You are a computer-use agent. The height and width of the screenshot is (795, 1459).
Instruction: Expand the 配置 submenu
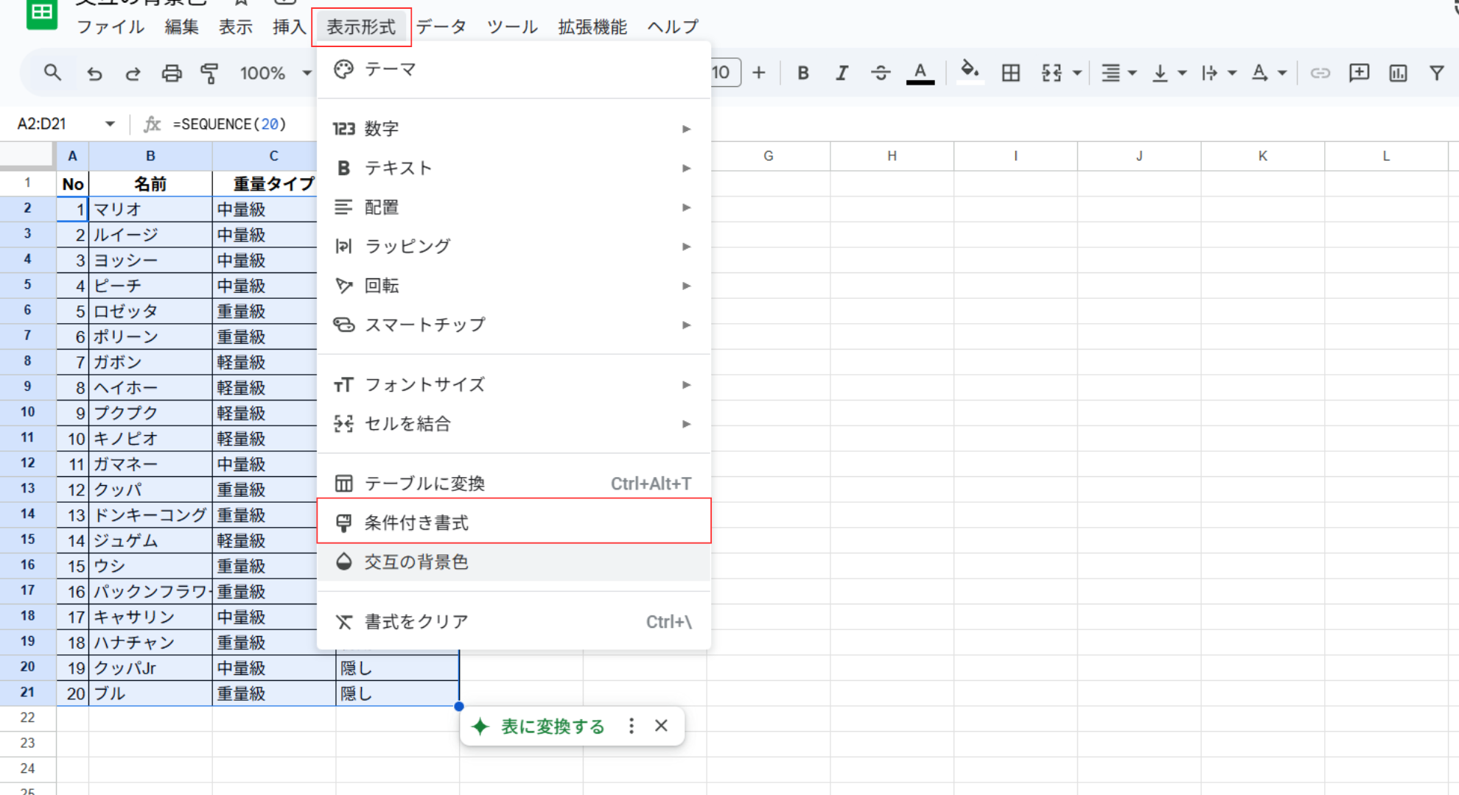click(514, 208)
